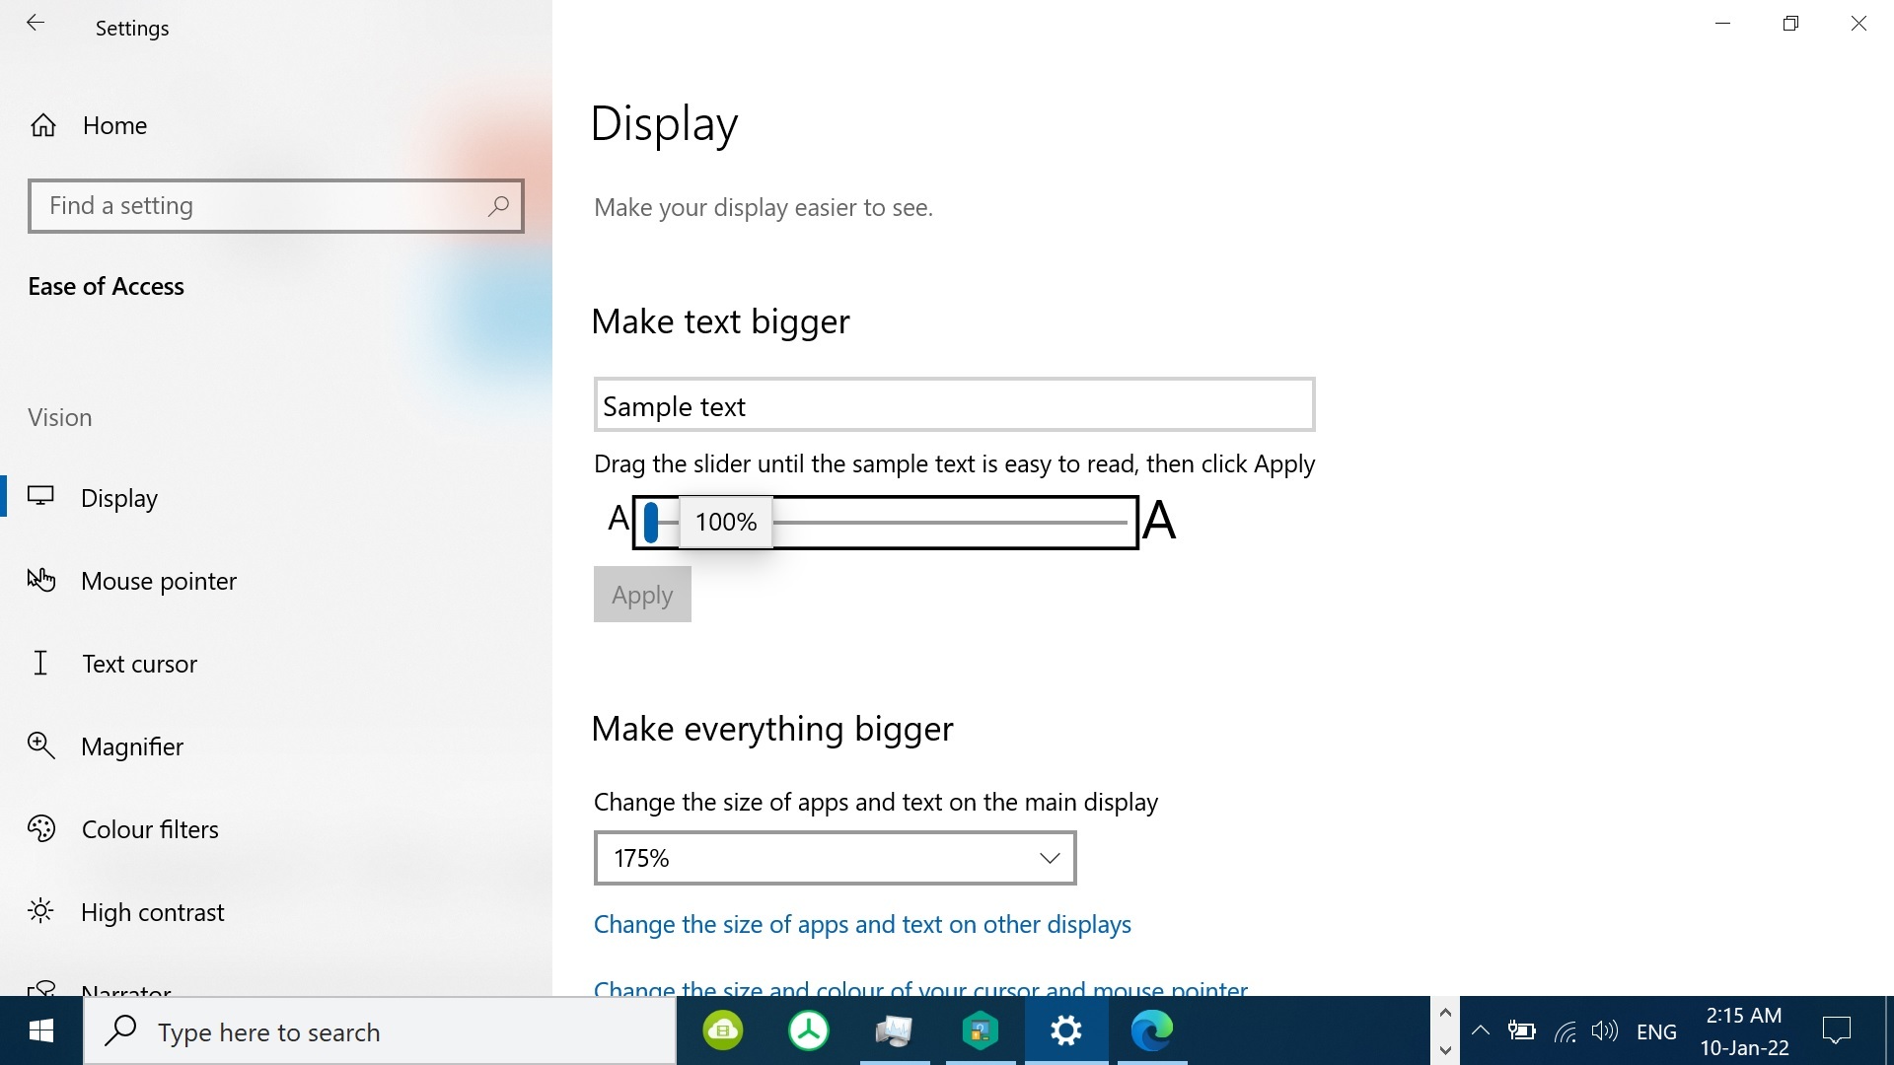
Task: Click the back arrow in Settings
Action: (x=36, y=24)
